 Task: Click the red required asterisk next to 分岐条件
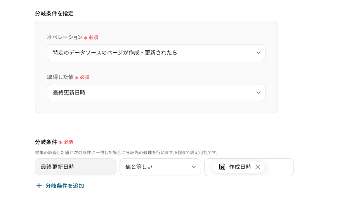click(61, 142)
